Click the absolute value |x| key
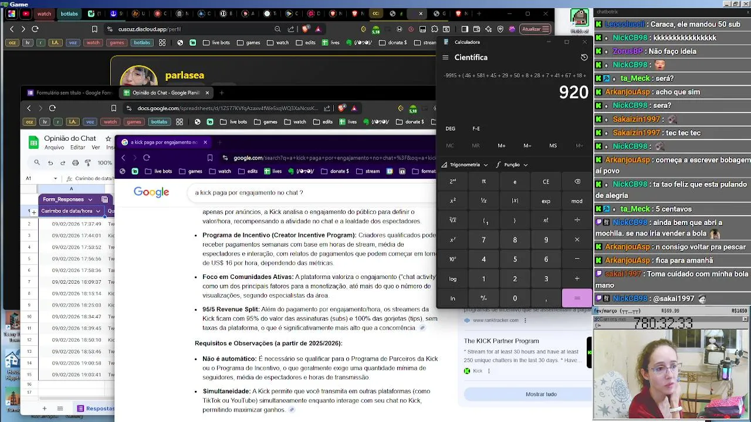 point(515,201)
